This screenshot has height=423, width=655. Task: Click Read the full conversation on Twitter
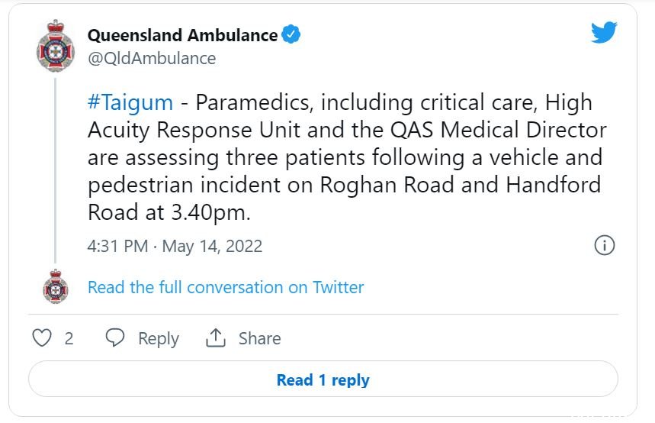[x=226, y=287]
